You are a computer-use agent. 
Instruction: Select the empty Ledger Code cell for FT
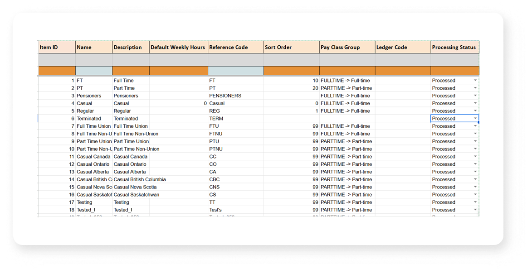point(402,80)
